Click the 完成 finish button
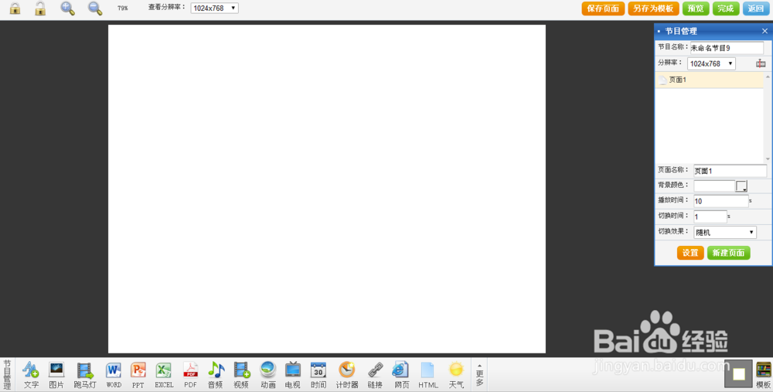 [x=726, y=9]
